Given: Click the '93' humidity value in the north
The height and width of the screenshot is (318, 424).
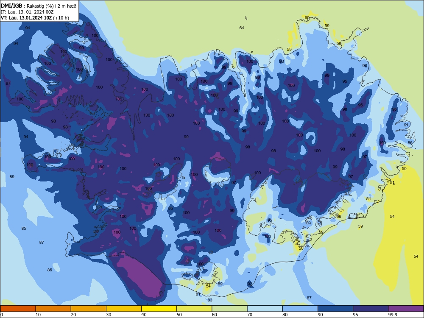Looking at the screenshot, I should click(x=282, y=61).
